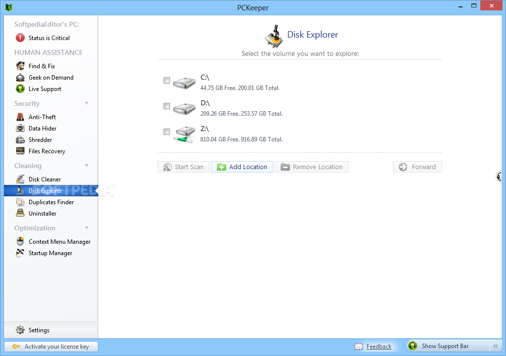The image size is (506, 356).
Task: Check the C:\ volume checkbox
Action: coord(167,81)
